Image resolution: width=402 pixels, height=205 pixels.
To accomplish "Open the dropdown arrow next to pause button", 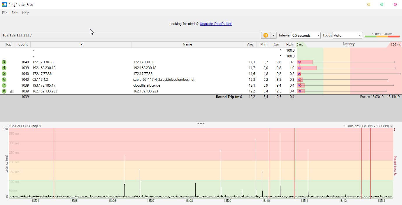I will 273,35.
